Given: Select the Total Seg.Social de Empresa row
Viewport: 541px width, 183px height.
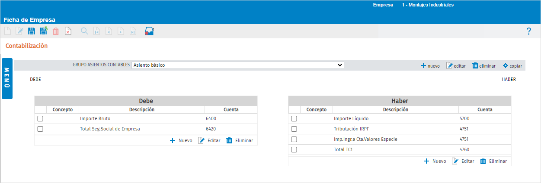Looking at the screenshot, I should coord(146,129).
